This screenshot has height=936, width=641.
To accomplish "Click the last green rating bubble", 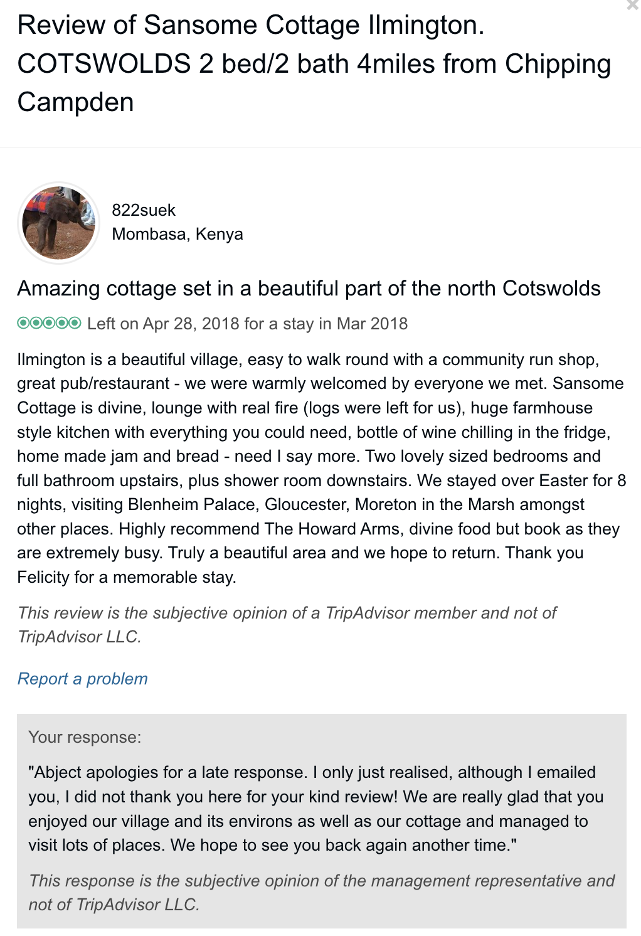I will (x=75, y=323).
